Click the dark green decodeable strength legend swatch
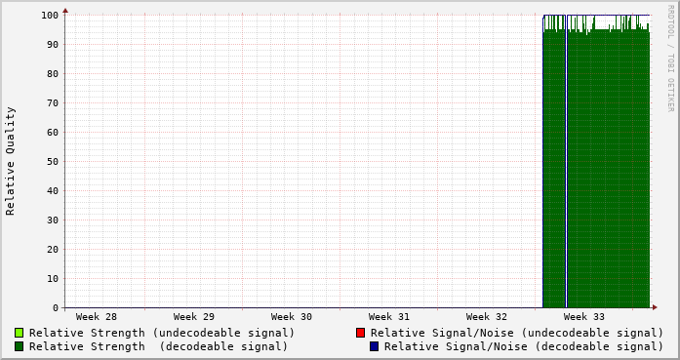This screenshot has height=360, width=680. pos(20,346)
